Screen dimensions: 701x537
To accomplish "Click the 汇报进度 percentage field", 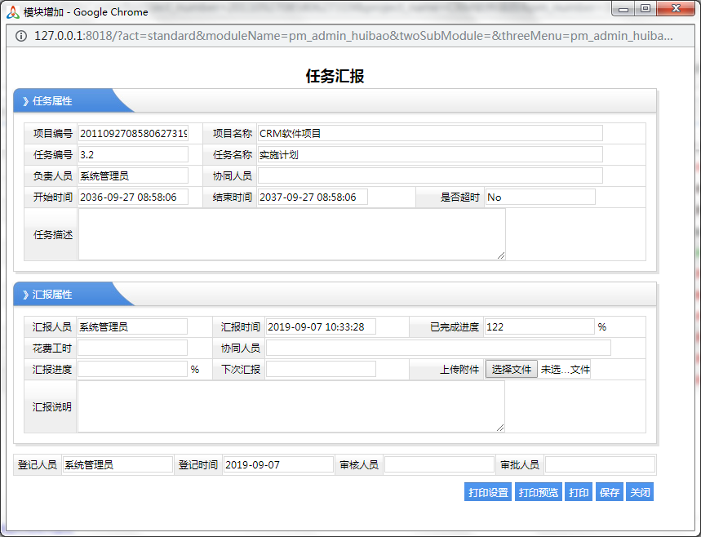I will click(132, 370).
